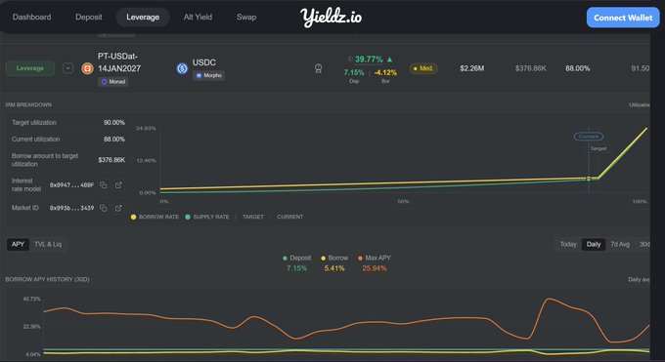Click the 0x8947...480F address text
Screen dimensions: 665x362
[71, 185]
